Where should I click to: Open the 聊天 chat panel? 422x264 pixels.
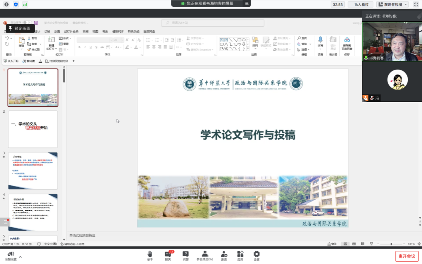168,255
